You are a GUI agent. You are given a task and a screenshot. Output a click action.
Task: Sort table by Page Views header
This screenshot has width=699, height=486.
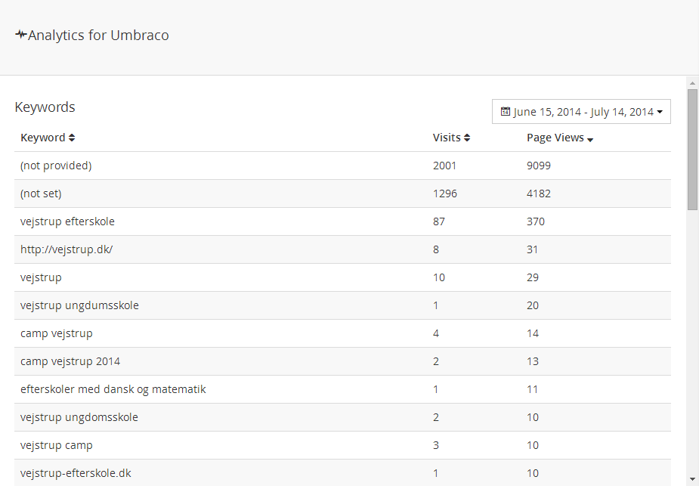tap(555, 138)
